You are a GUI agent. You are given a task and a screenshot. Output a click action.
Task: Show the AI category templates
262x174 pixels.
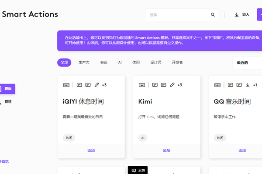click(x=120, y=63)
